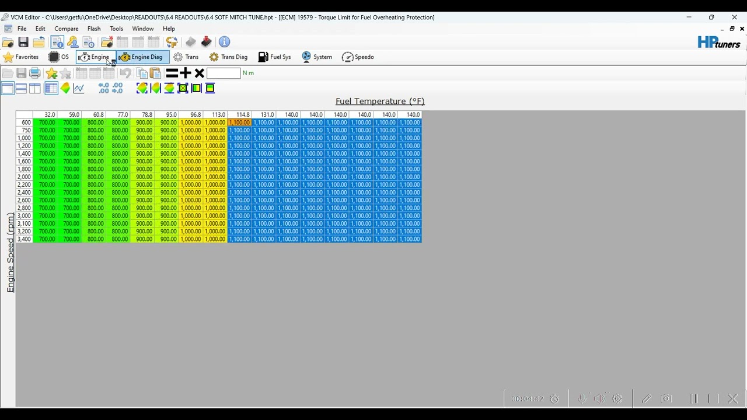Click the pen annotate icon in recorder overlay
Screen dimensions: 747x420
click(647, 399)
